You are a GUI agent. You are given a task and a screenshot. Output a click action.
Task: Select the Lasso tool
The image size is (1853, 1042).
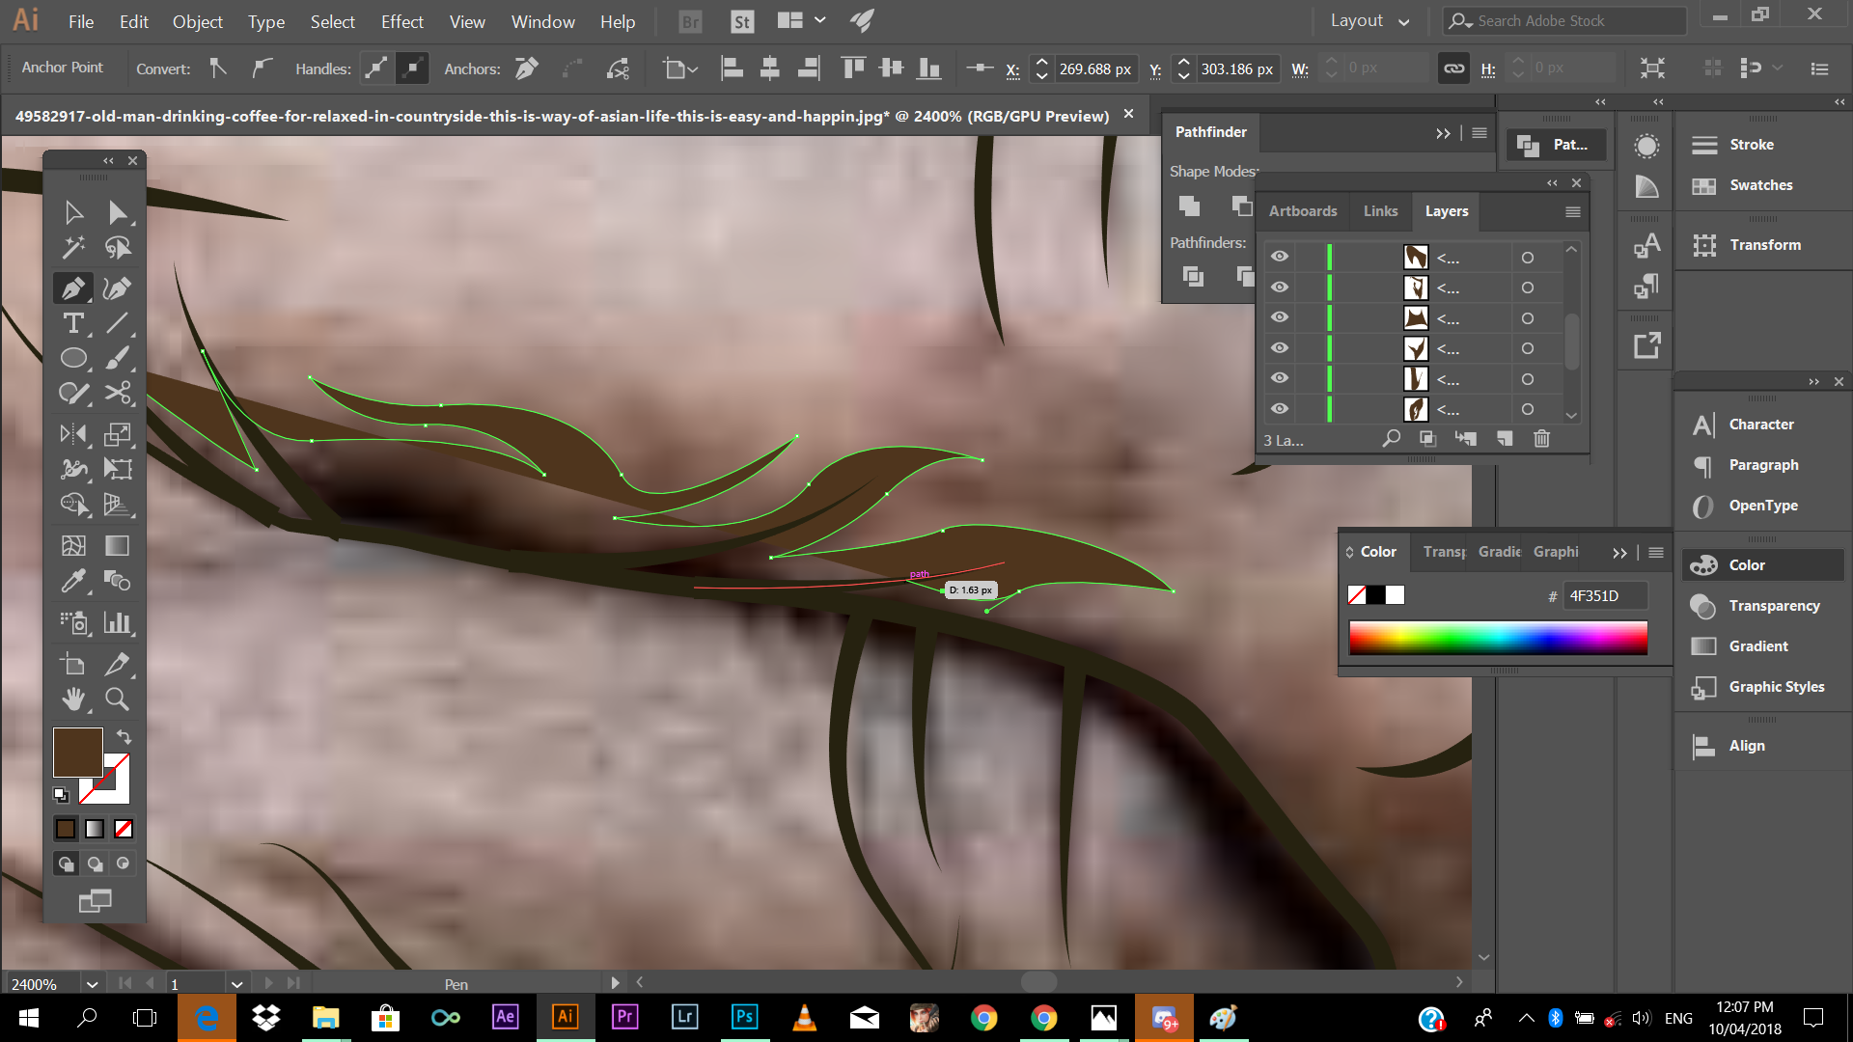coord(118,248)
